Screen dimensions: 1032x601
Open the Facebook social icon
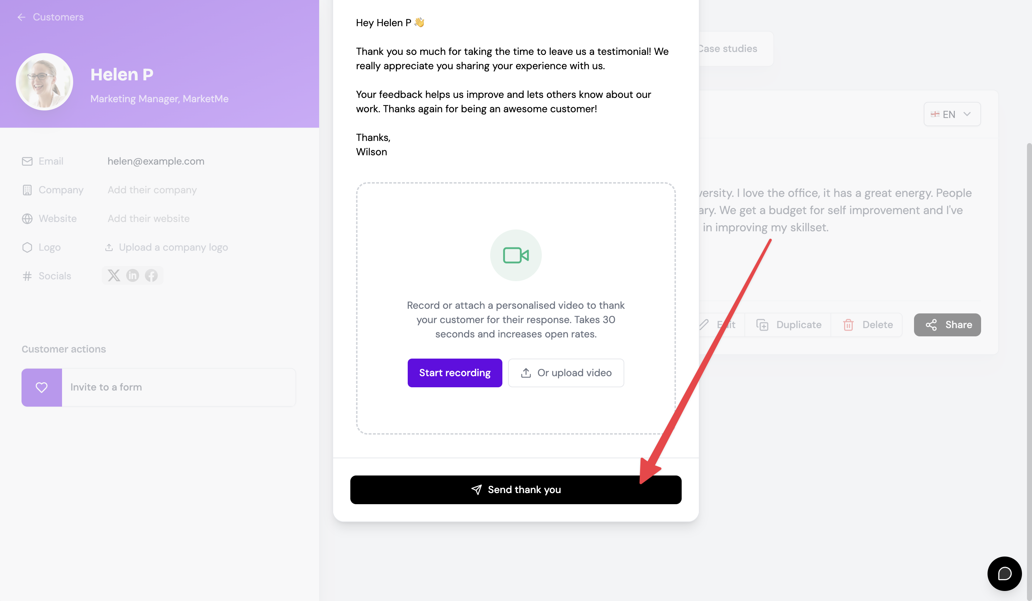151,275
